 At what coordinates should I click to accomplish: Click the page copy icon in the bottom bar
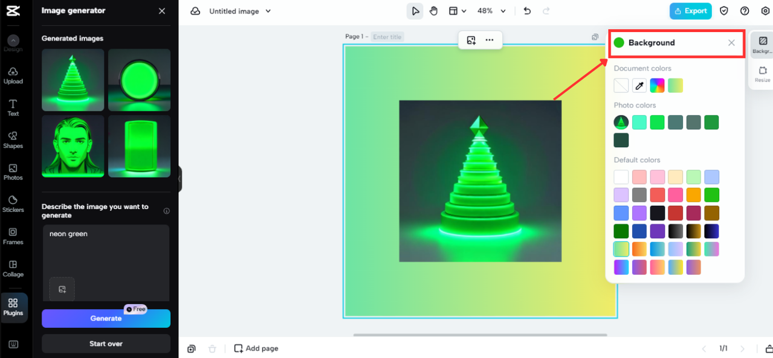[192, 348]
